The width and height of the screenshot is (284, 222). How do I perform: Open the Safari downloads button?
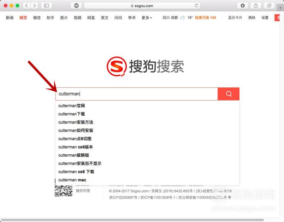pyautogui.click(x=243, y=6)
